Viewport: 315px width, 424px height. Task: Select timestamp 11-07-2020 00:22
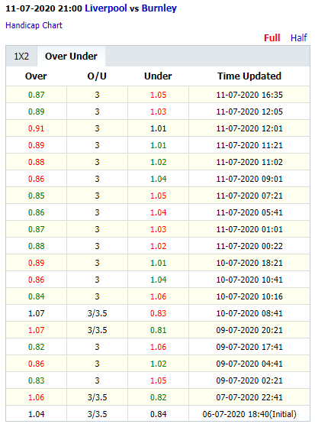[249, 246]
